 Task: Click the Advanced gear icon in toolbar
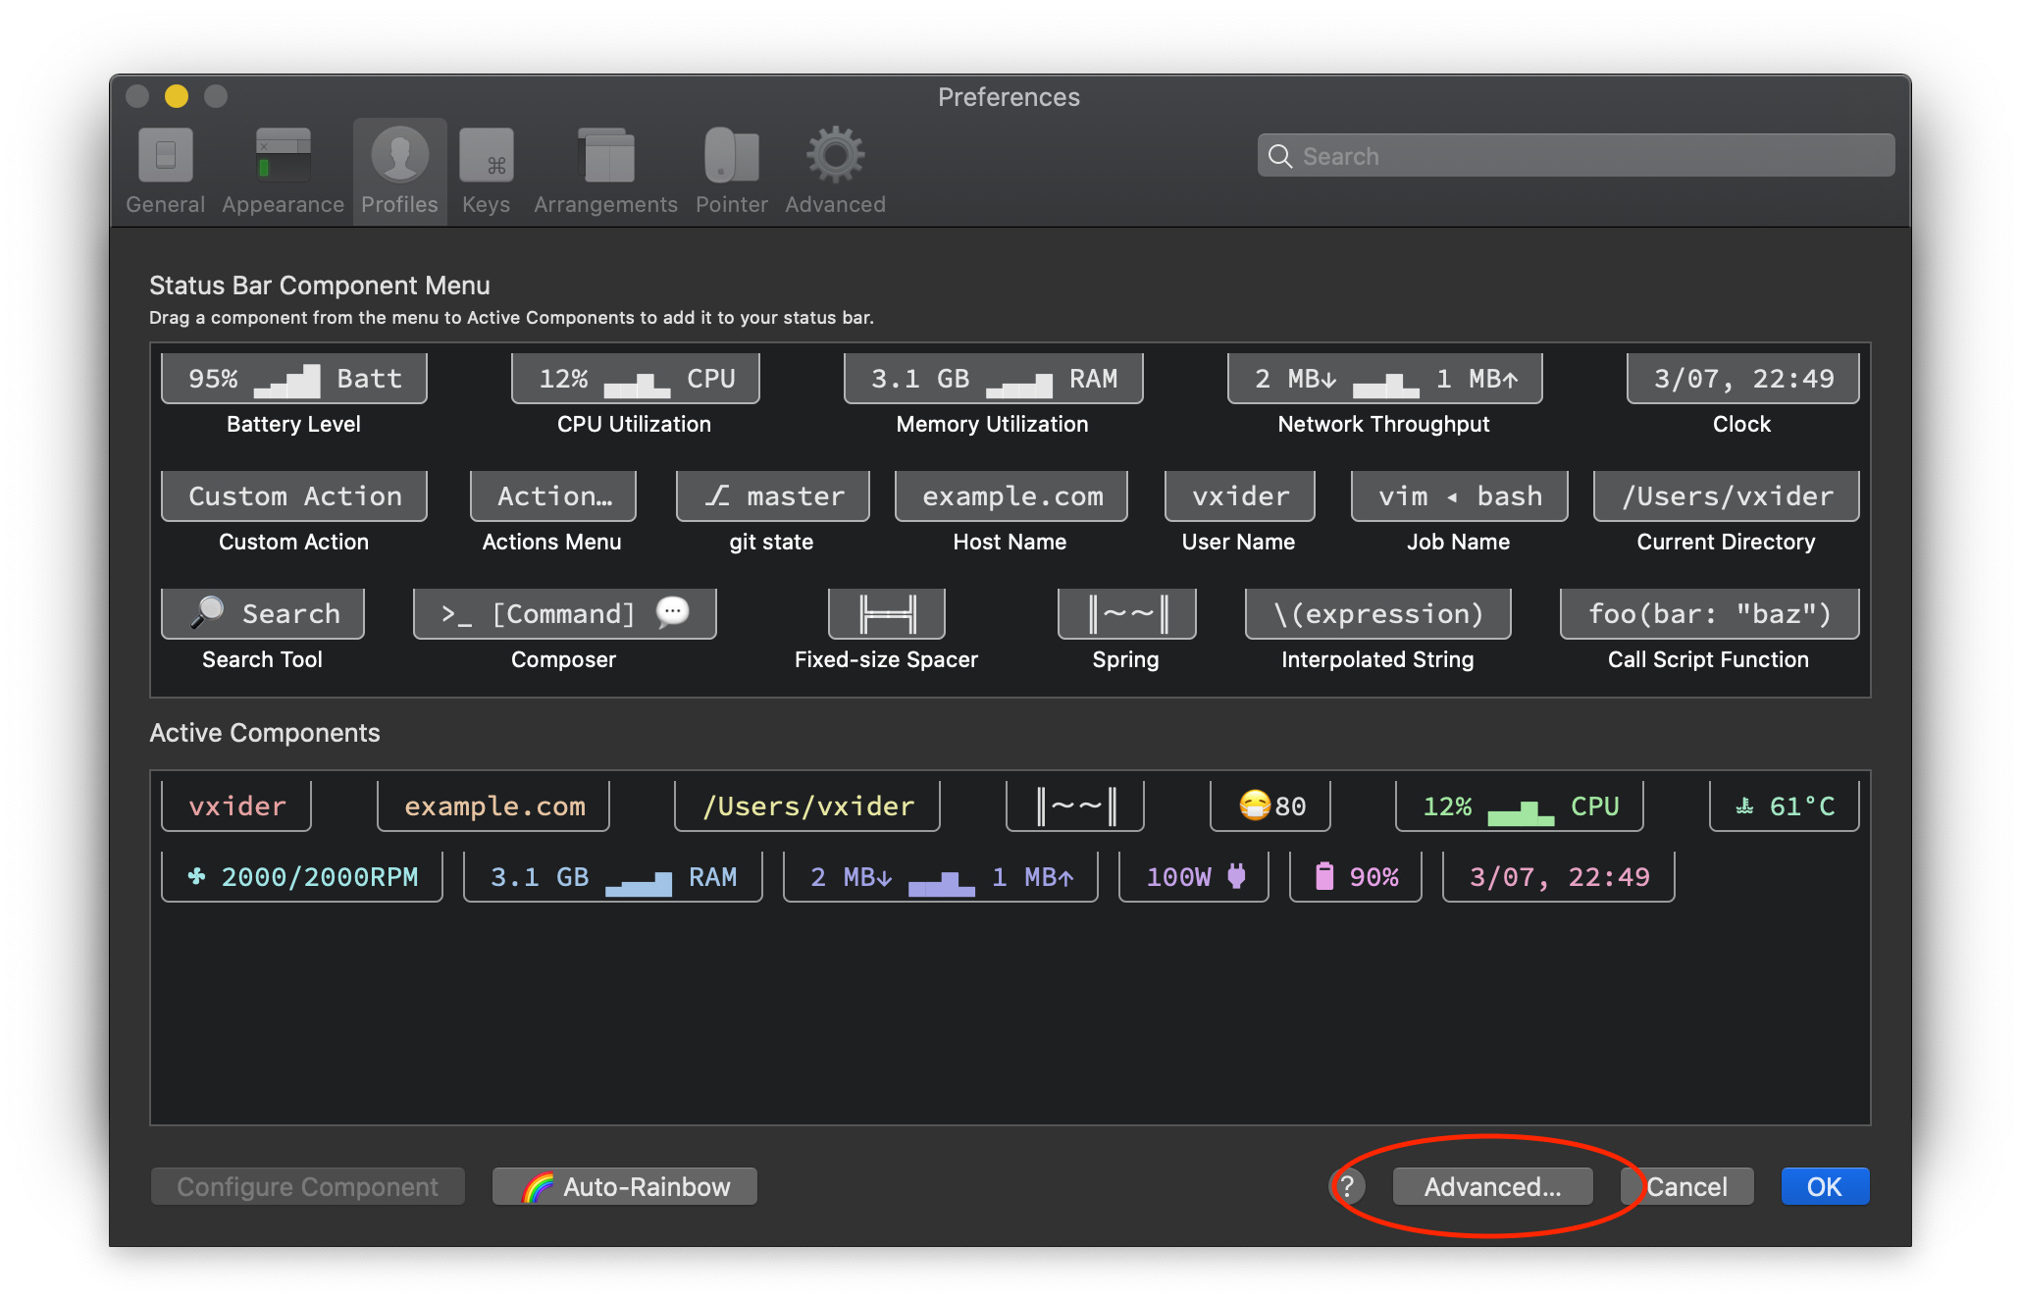[x=835, y=157]
